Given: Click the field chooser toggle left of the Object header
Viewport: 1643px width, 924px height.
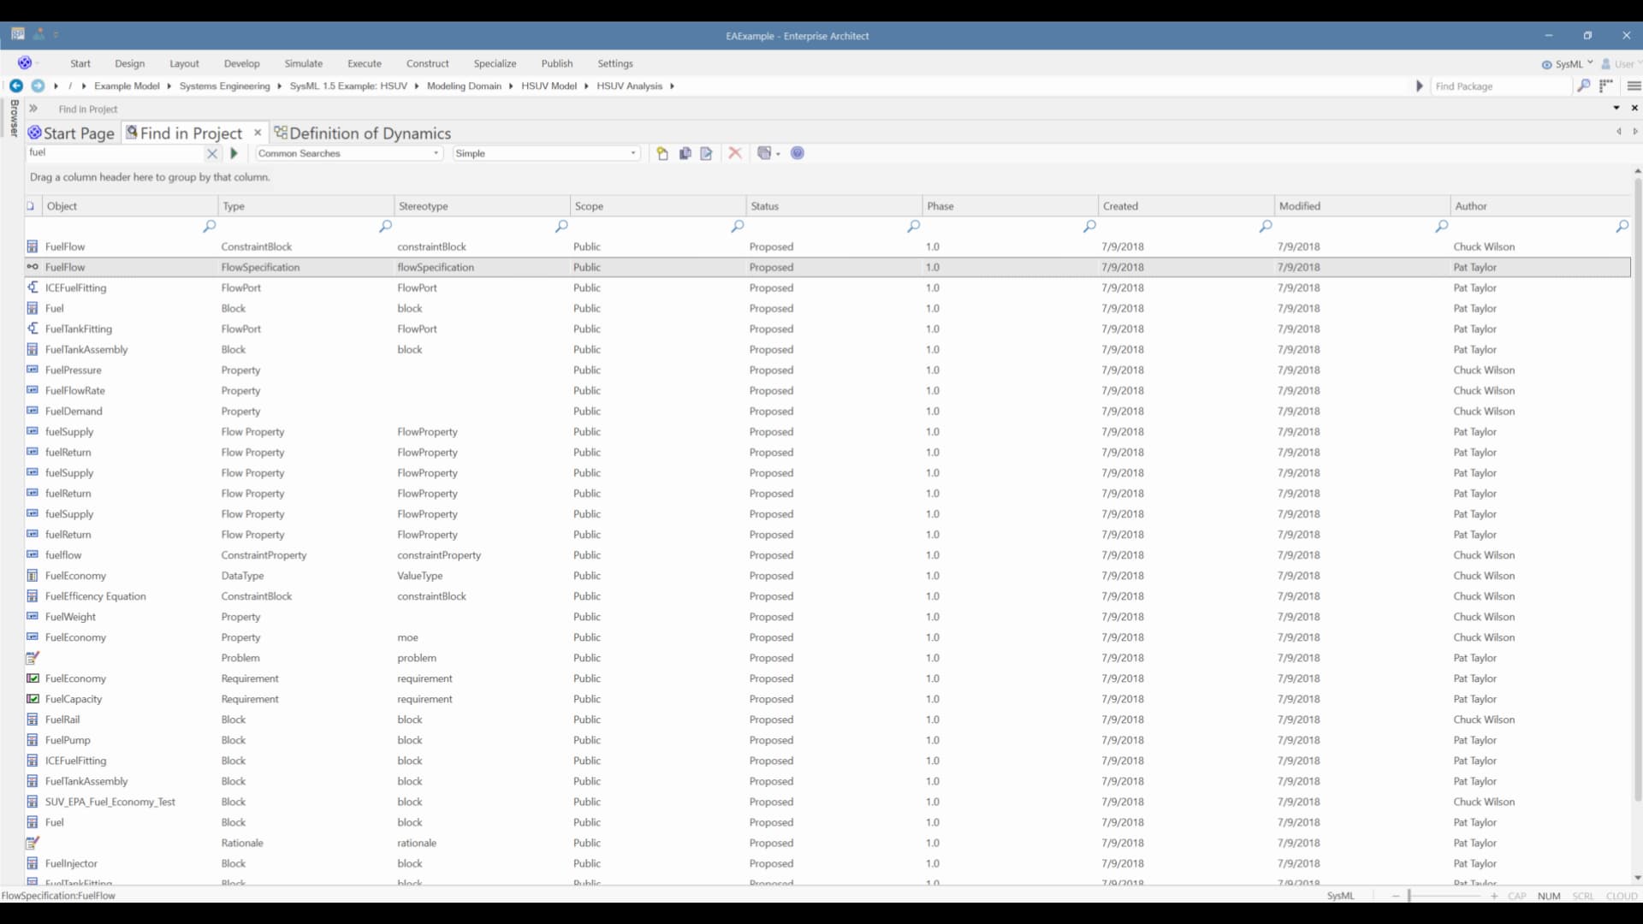Looking at the screenshot, I should 31,206.
